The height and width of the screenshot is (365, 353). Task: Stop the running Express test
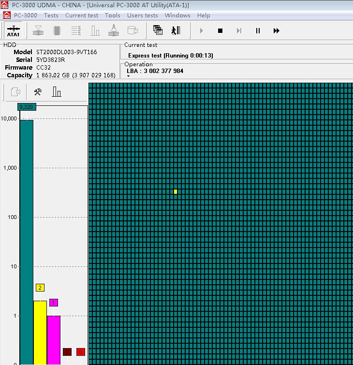[220, 30]
